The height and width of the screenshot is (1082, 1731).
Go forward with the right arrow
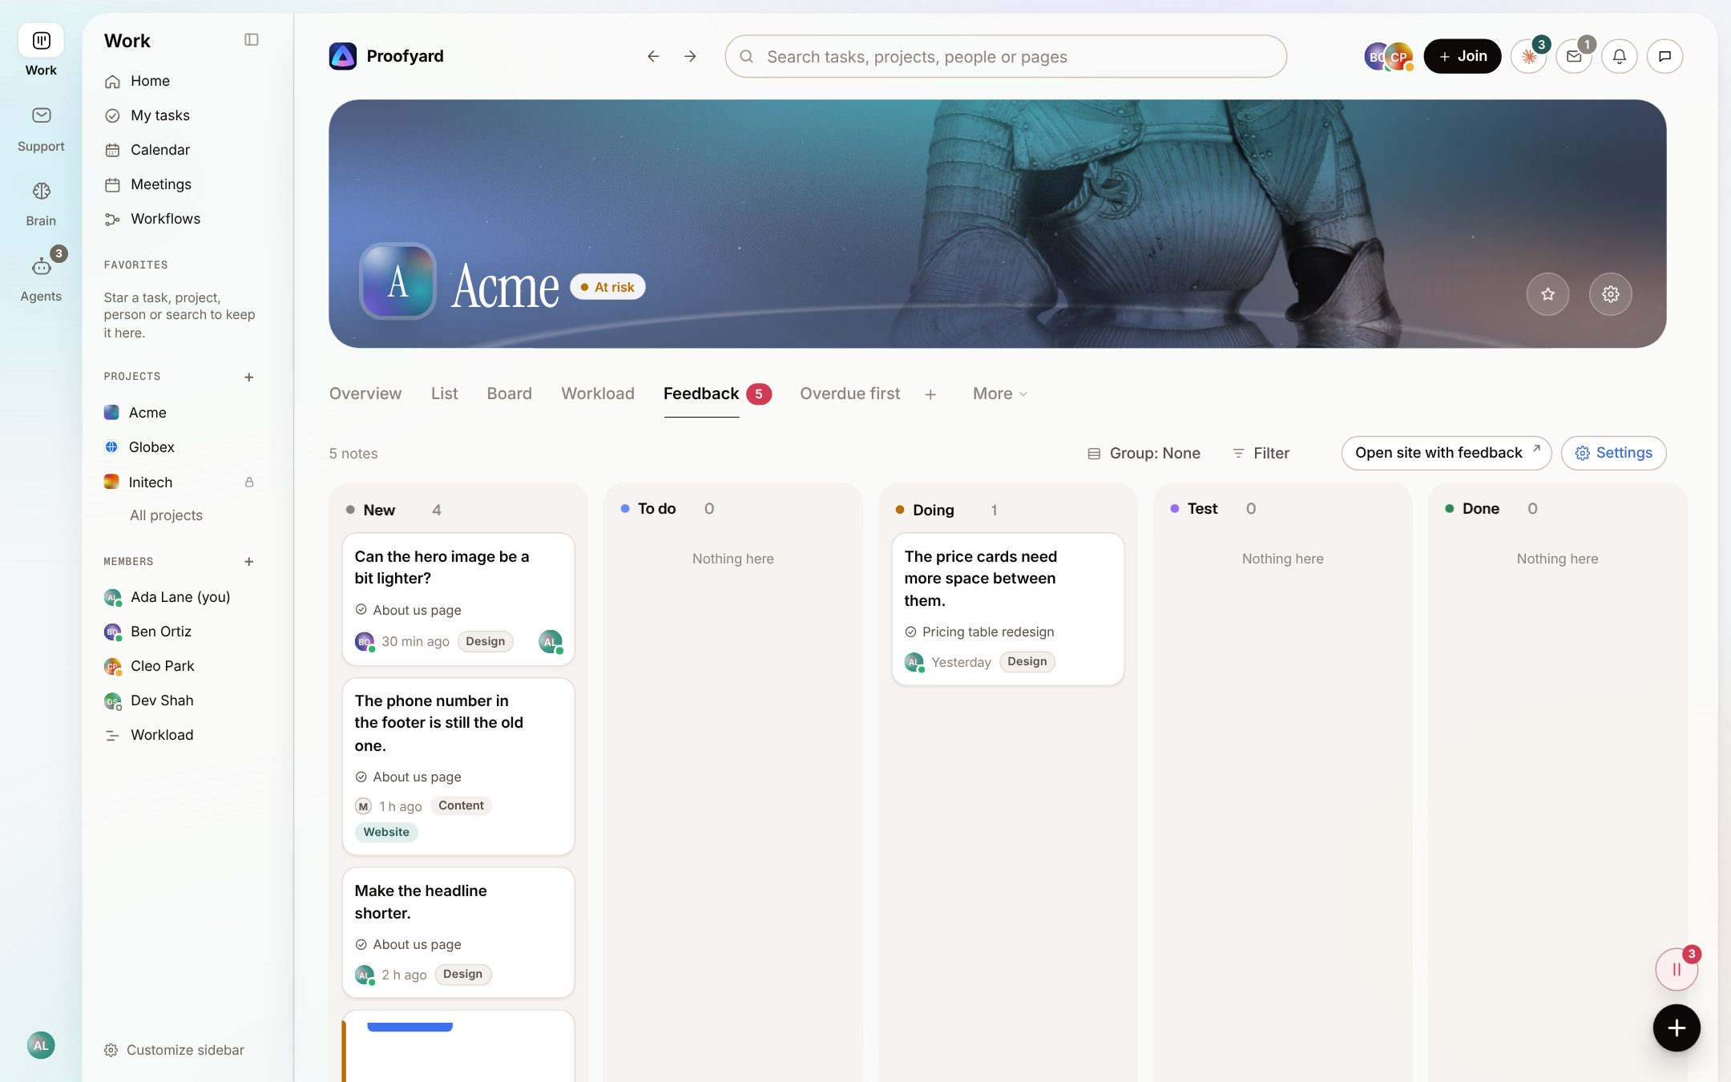(x=690, y=56)
